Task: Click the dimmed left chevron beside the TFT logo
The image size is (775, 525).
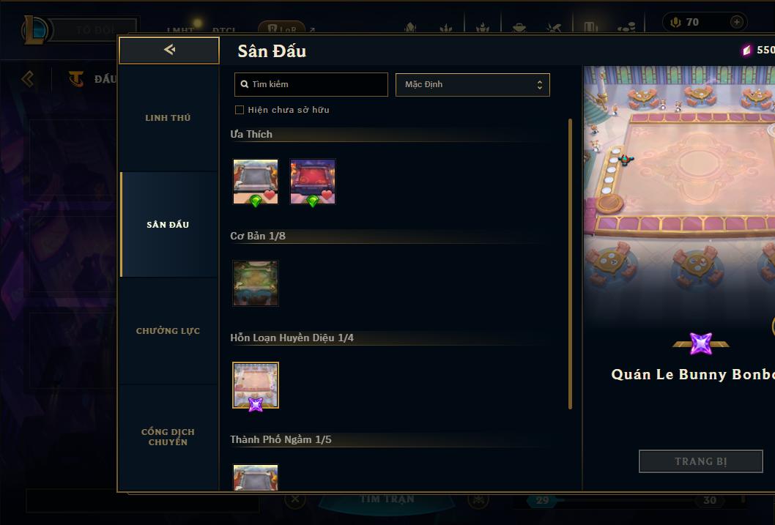Action: 28,78
